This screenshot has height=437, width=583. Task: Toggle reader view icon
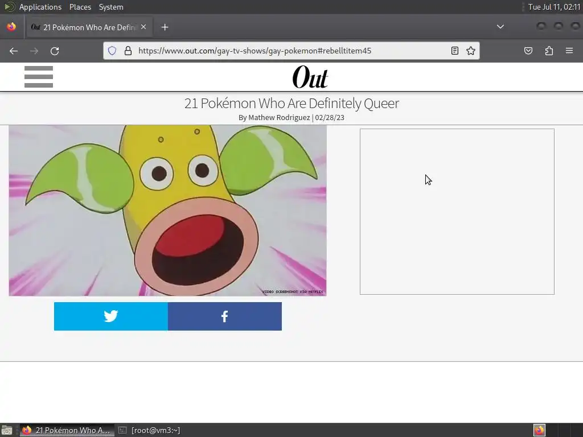[454, 51]
